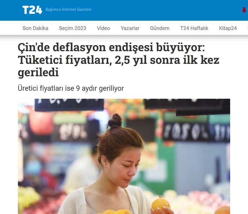Click the woman's hair bun in the photo
This screenshot has width=248, height=214.
115,121
